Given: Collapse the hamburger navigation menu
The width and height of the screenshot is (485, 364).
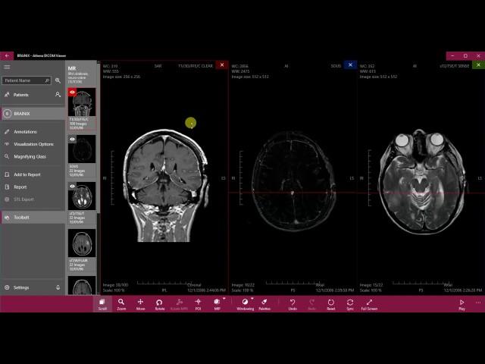Looking at the screenshot, I should pyautogui.click(x=7, y=67).
